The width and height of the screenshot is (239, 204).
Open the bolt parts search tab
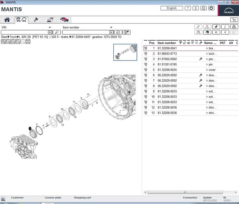coord(36,20)
